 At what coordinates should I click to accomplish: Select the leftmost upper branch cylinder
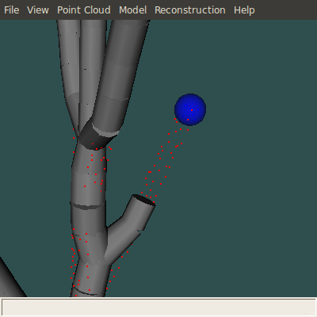pos(67,69)
